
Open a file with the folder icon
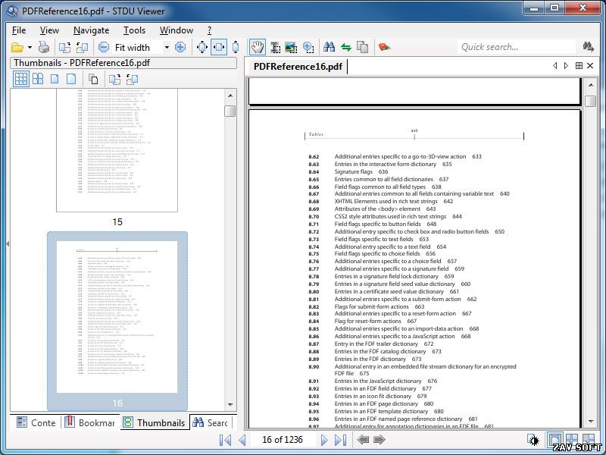17,48
